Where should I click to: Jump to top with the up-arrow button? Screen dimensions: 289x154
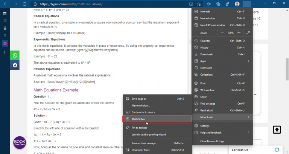277,130
